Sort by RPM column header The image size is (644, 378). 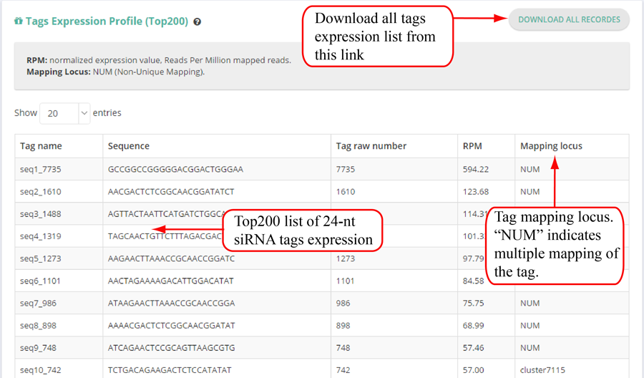[472, 146]
